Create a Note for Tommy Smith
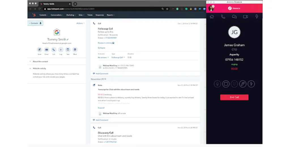This screenshot has height=147, width=290. point(39,50)
